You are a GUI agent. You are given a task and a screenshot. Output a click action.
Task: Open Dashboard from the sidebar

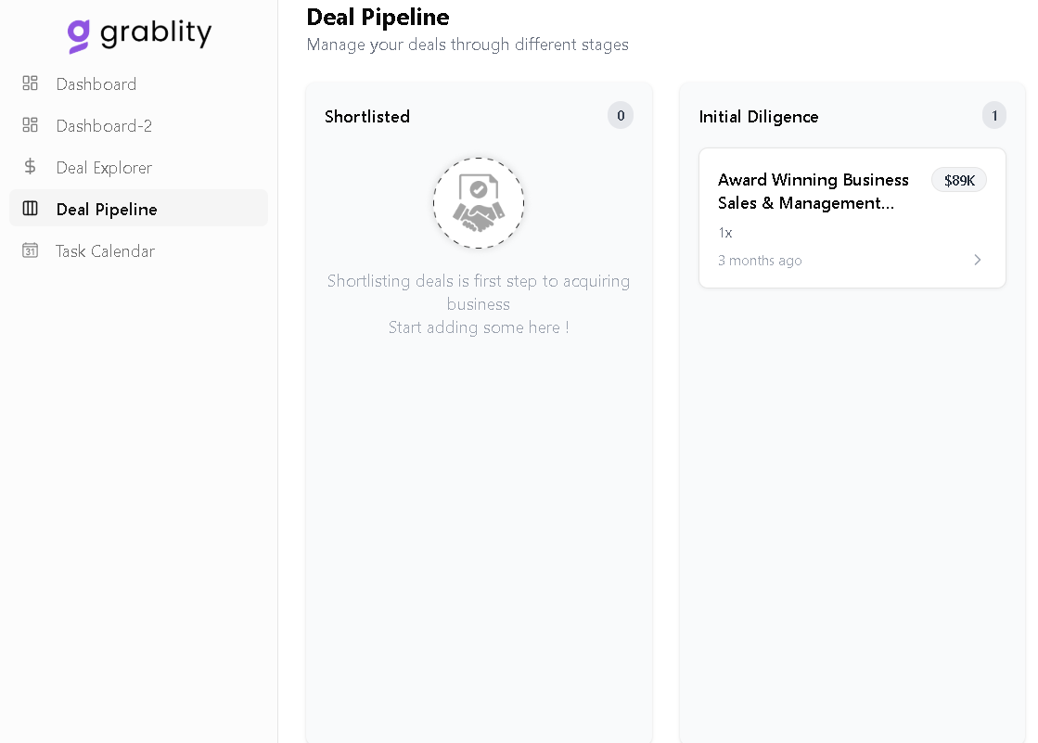pos(96,84)
